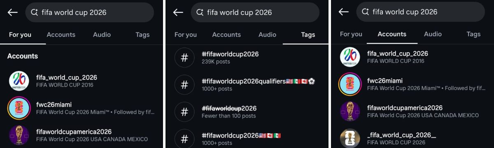Select the underlined For you tab

coord(20,35)
